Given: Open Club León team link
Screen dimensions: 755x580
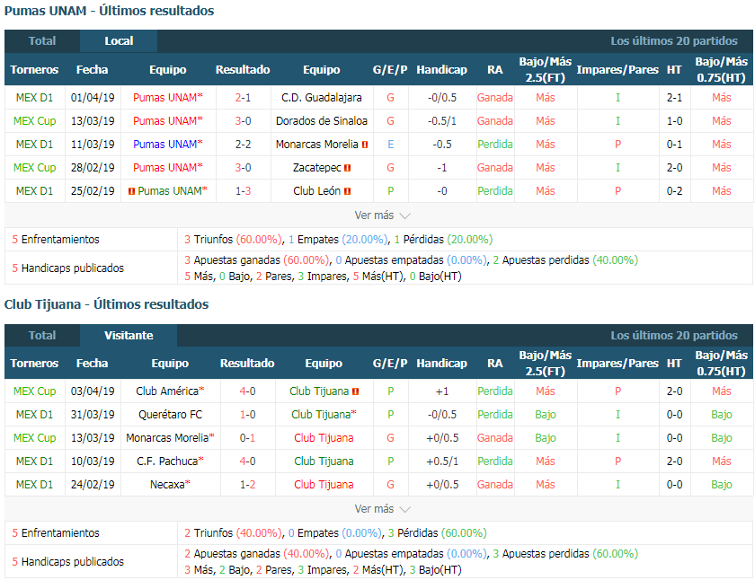Looking at the screenshot, I should [x=316, y=191].
